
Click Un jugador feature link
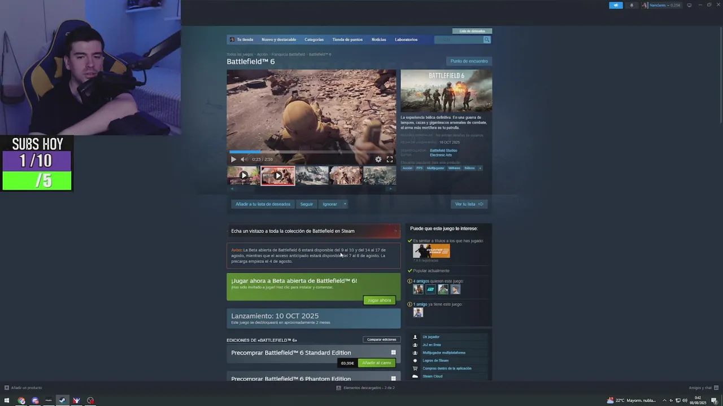pos(431,337)
